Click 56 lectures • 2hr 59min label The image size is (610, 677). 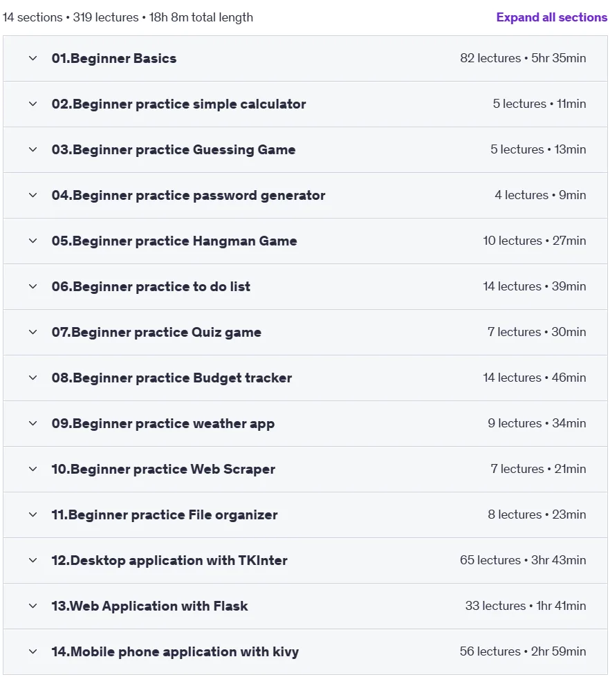[523, 651]
